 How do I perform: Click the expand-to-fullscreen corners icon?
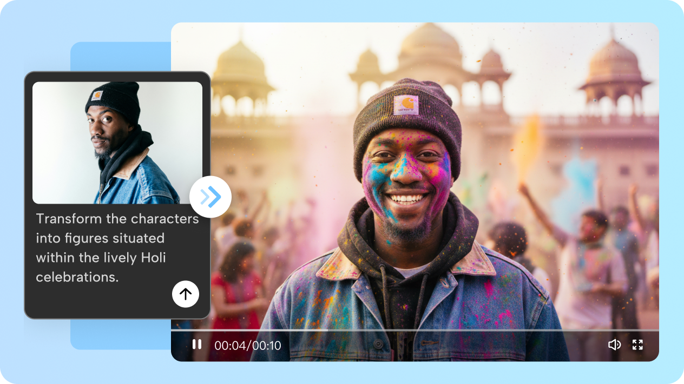tap(637, 345)
